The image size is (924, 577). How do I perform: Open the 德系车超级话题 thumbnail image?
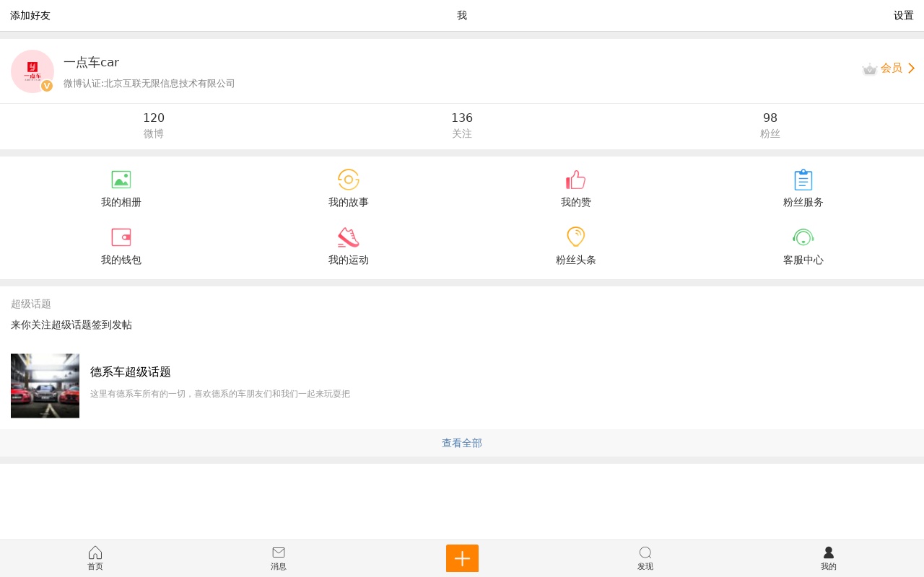(45, 386)
